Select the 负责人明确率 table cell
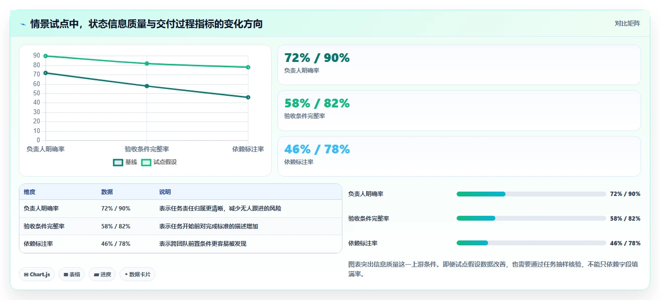Screen dimensions: 660x300 (x=41, y=209)
